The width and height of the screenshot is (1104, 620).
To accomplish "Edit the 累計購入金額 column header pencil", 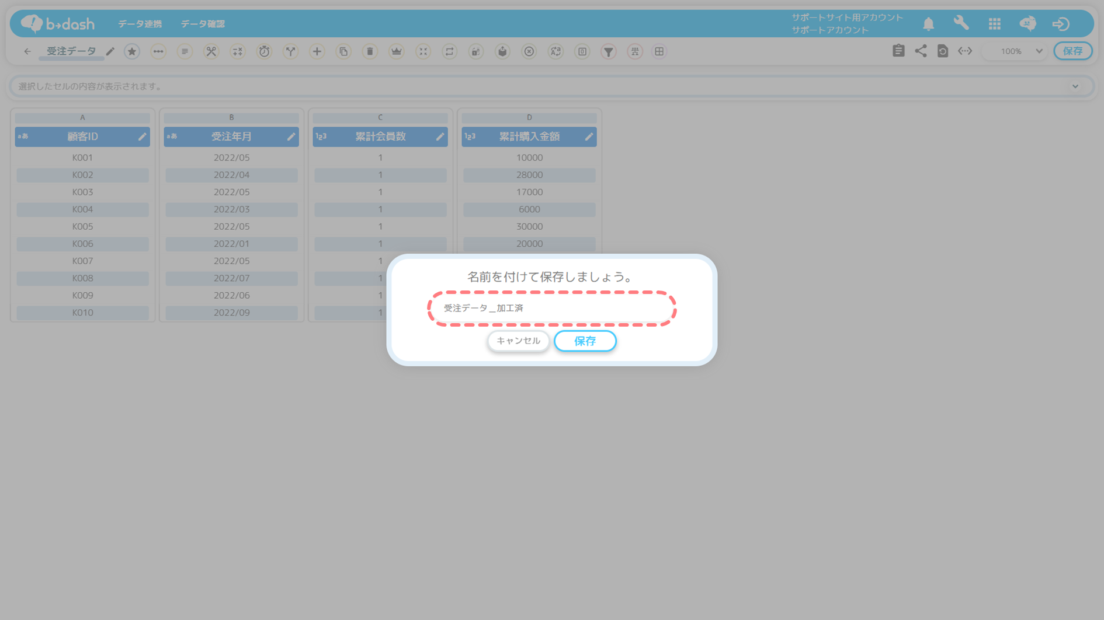I will 589,136.
